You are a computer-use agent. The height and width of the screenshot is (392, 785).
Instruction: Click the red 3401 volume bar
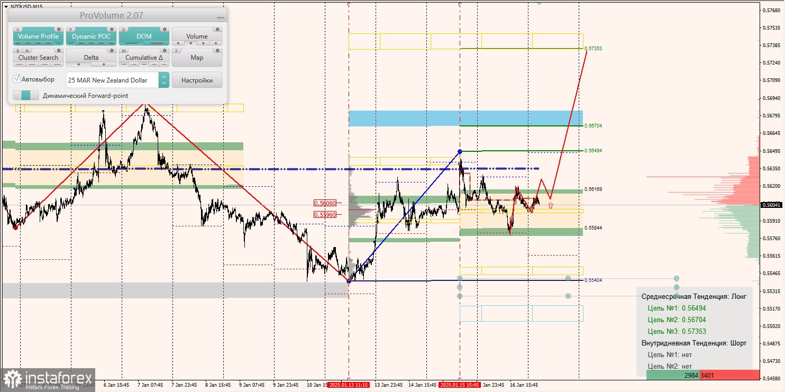pyautogui.click(x=729, y=375)
